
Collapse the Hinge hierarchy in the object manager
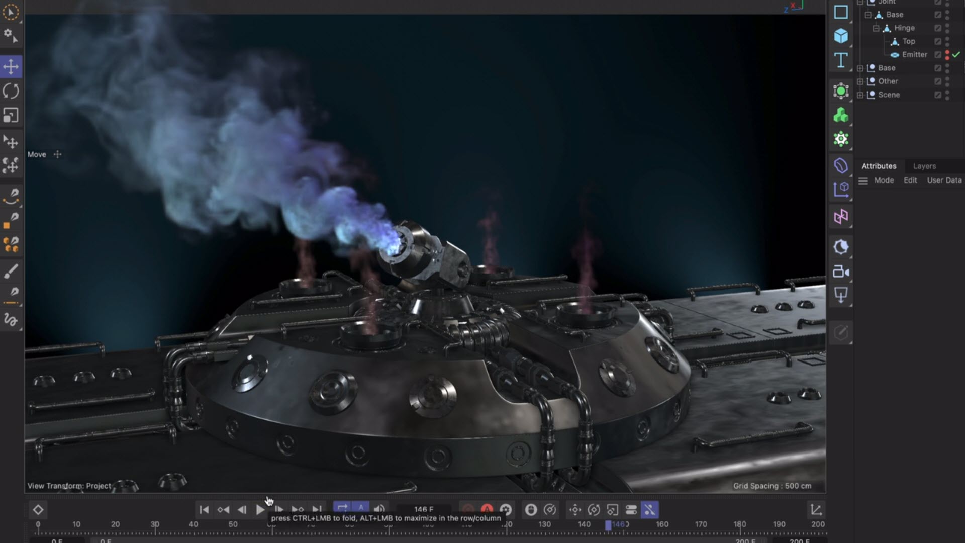[x=875, y=28]
